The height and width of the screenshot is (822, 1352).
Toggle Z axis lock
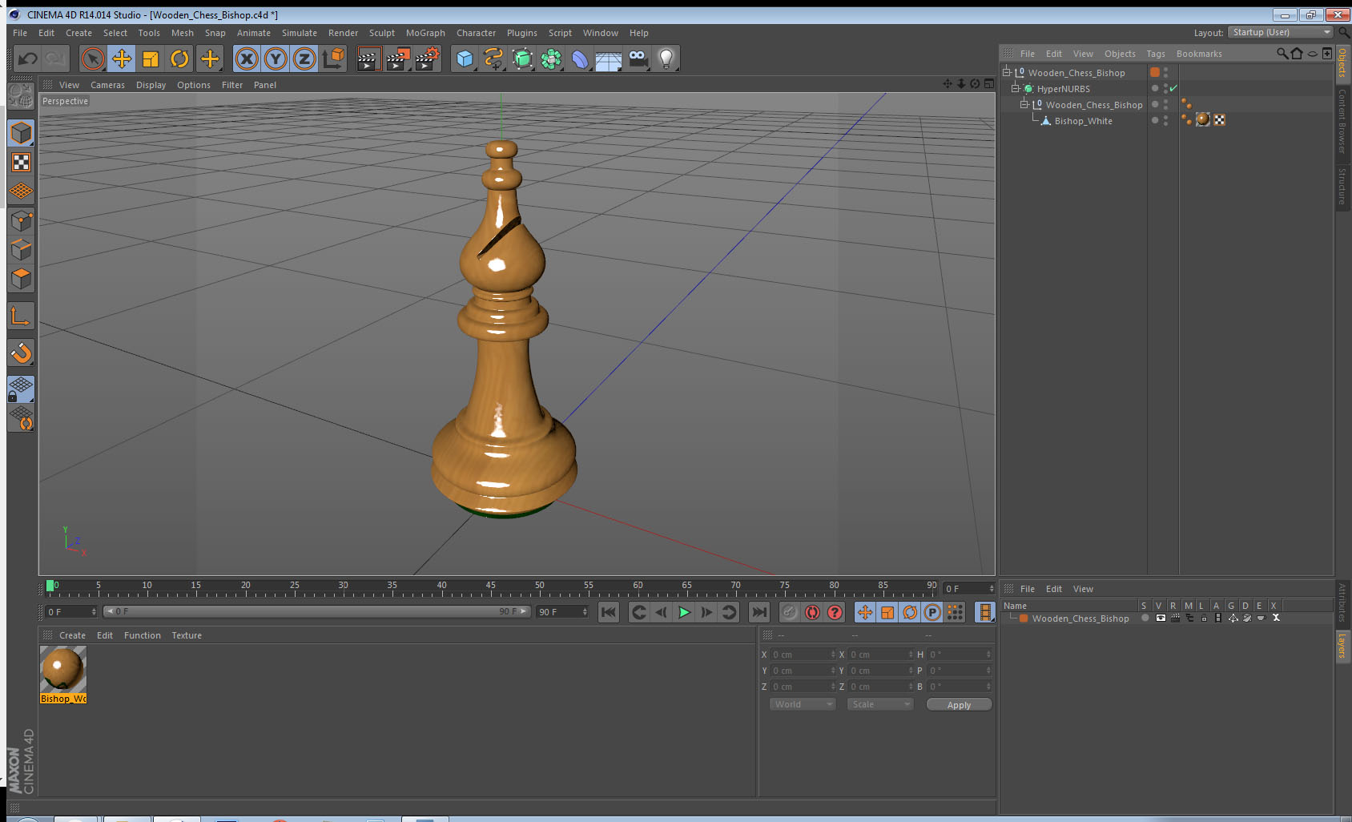[304, 58]
